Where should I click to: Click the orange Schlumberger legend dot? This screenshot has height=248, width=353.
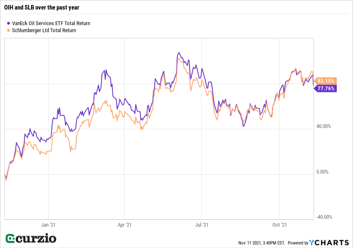9,30
